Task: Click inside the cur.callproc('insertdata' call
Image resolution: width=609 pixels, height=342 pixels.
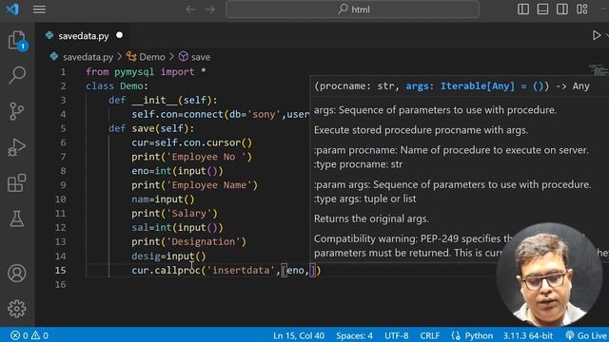Action: 226,270
